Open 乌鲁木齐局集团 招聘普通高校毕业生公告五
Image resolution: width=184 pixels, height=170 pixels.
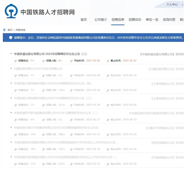(x=56, y=128)
